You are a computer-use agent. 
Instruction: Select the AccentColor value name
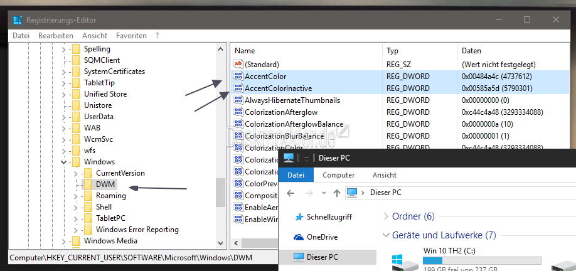pyautogui.click(x=265, y=77)
